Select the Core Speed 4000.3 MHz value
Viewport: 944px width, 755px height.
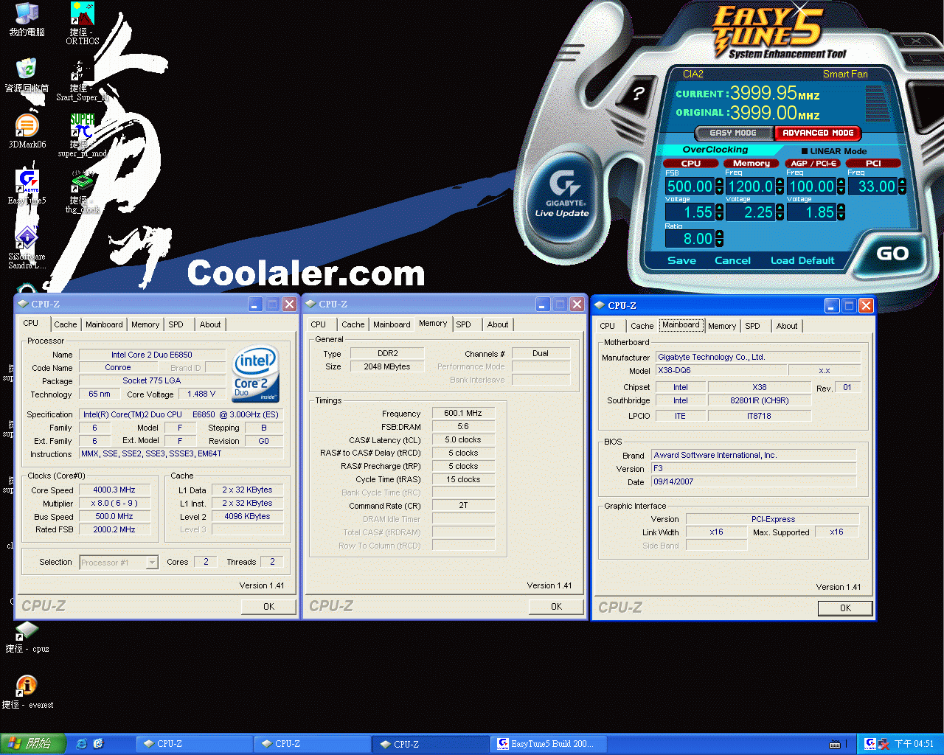click(114, 490)
